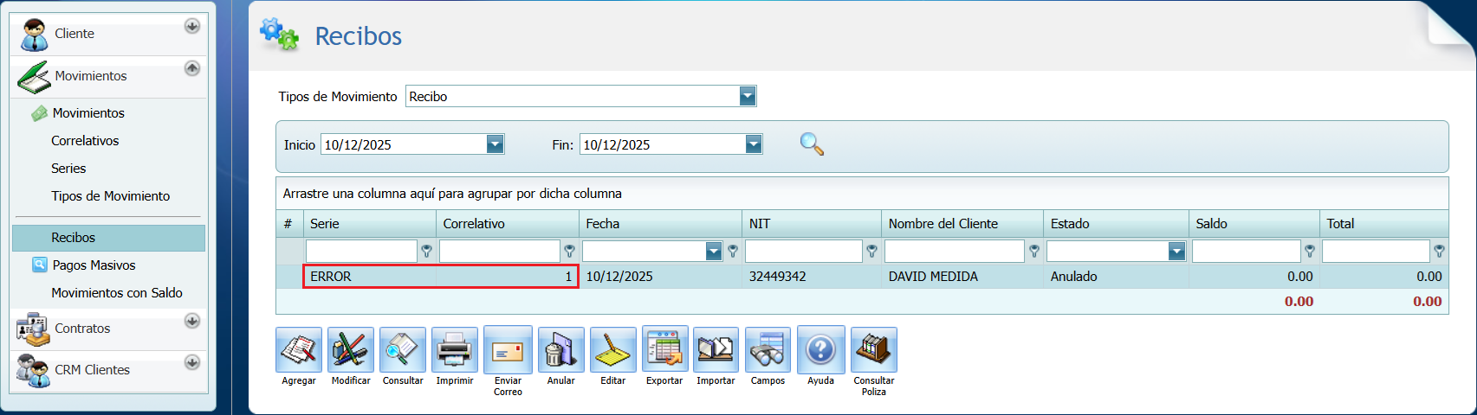
Task: Send email with Enviar Correo icon
Action: point(508,350)
